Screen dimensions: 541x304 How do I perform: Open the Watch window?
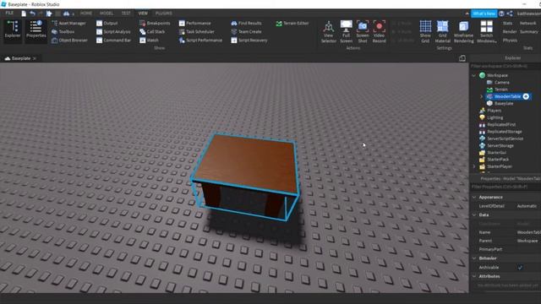(149, 41)
